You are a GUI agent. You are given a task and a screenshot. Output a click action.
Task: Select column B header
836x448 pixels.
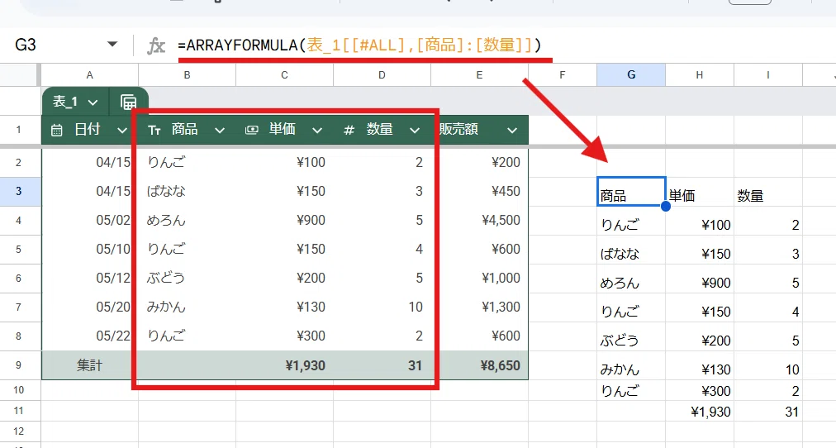[x=188, y=75]
